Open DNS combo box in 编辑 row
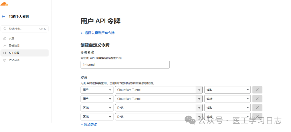The image size is (291, 132). click(x=159, y=117)
